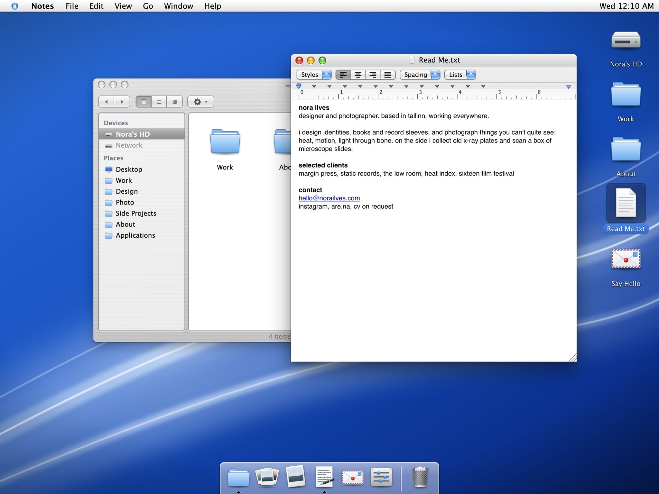Click the folder icon in the Dock

pos(238,477)
